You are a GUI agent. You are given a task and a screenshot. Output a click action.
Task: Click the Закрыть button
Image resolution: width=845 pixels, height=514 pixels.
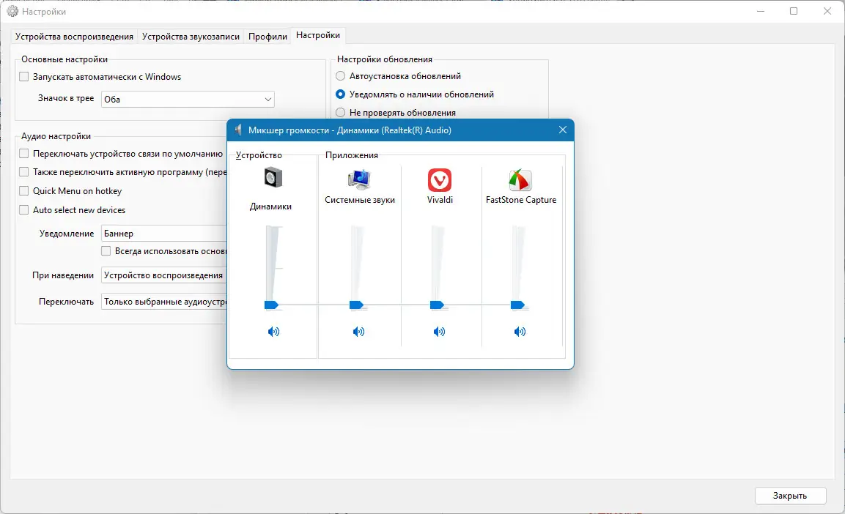point(790,496)
